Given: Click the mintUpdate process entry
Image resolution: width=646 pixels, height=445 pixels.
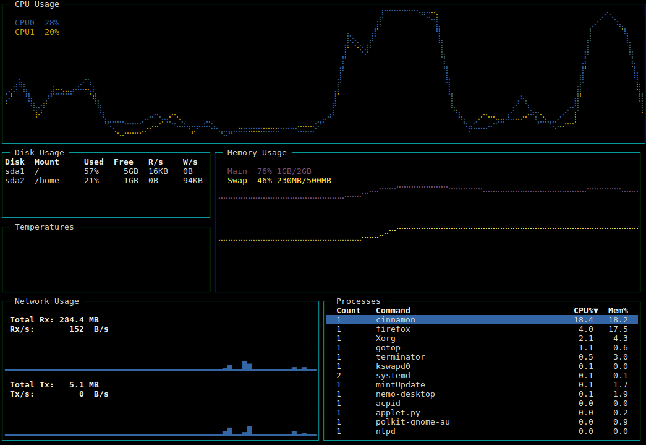Looking at the screenshot, I should pyautogui.click(x=400, y=385).
